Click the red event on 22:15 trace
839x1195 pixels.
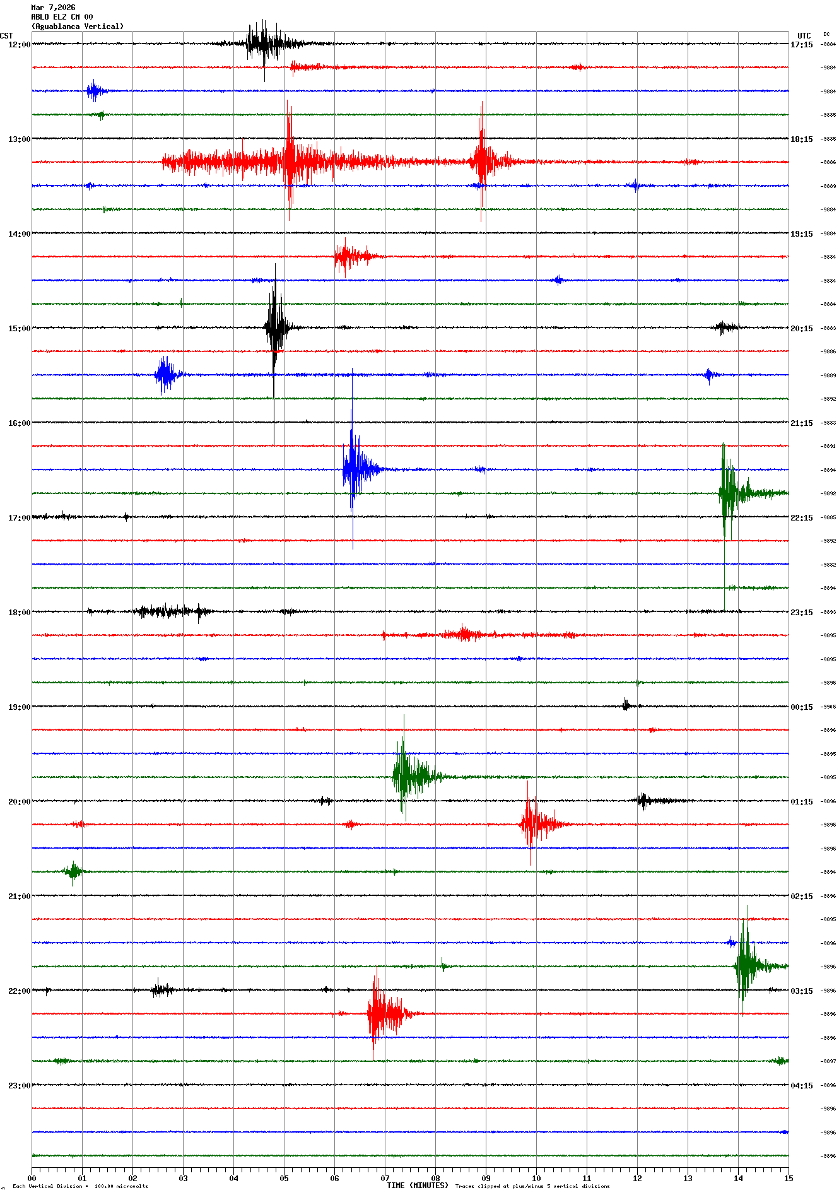(377, 1013)
